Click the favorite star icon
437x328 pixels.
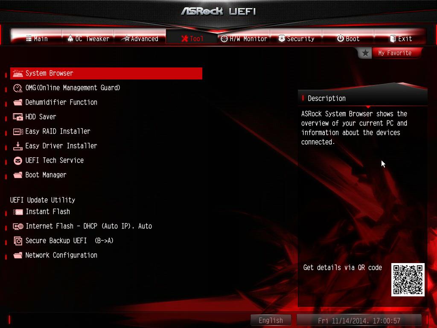tap(365, 53)
